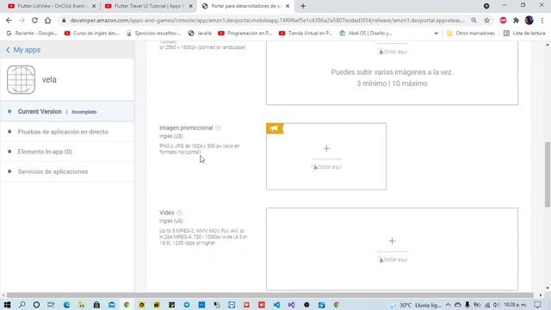Click the address bar URL
Image resolution: width=551 pixels, height=310 pixels.
coord(267,21)
